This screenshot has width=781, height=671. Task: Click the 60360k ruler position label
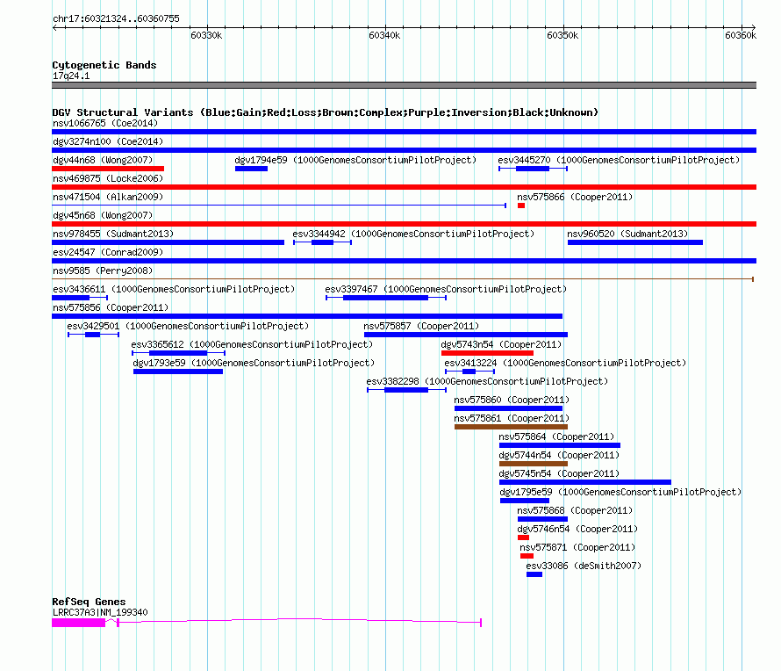pyautogui.click(x=741, y=35)
